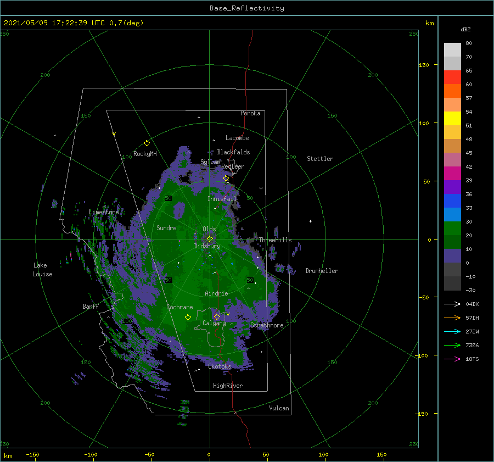This screenshot has height=462, width=494.
Task: Click the white 04DK arrow legend
Action: point(452,304)
